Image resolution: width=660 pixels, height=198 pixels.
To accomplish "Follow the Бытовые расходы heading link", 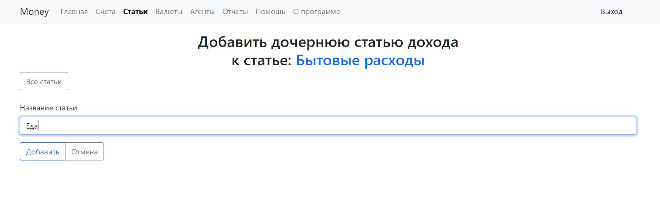I will 360,60.
